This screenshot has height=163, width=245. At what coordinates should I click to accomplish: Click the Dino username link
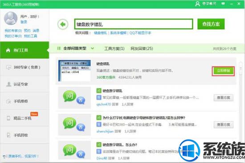tap(102, 158)
